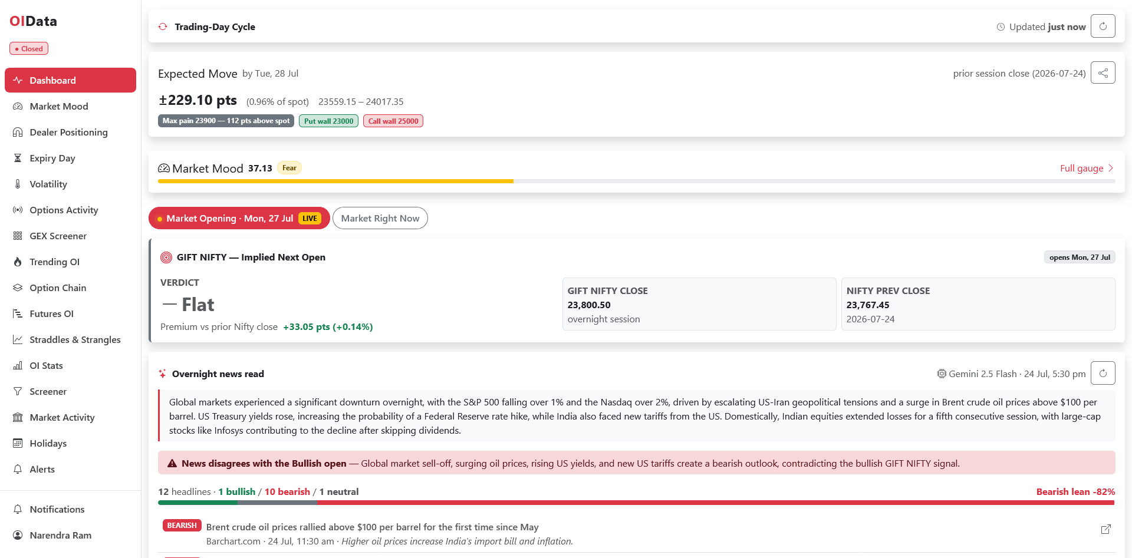Click NIFTY PREV CLOSE card
This screenshot has width=1132, height=558.
click(x=978, y=304)
